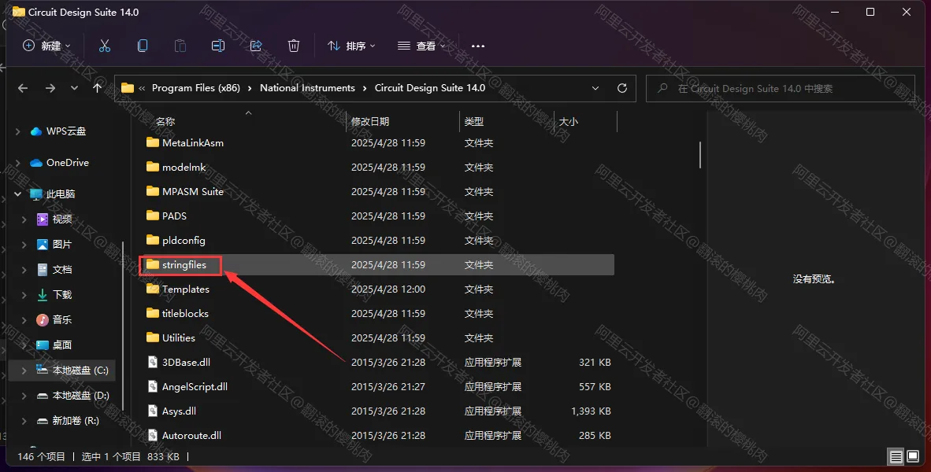Open address bar history dropdown chevron
This screenshot has height=472, width=931.
tap(595, 88)
